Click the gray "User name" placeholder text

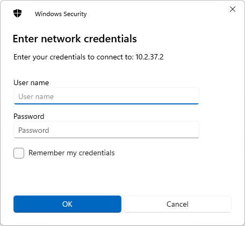36,96
